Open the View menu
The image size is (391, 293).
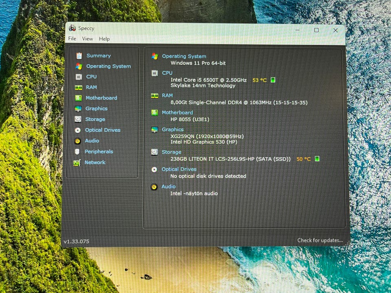click(88, 39)
